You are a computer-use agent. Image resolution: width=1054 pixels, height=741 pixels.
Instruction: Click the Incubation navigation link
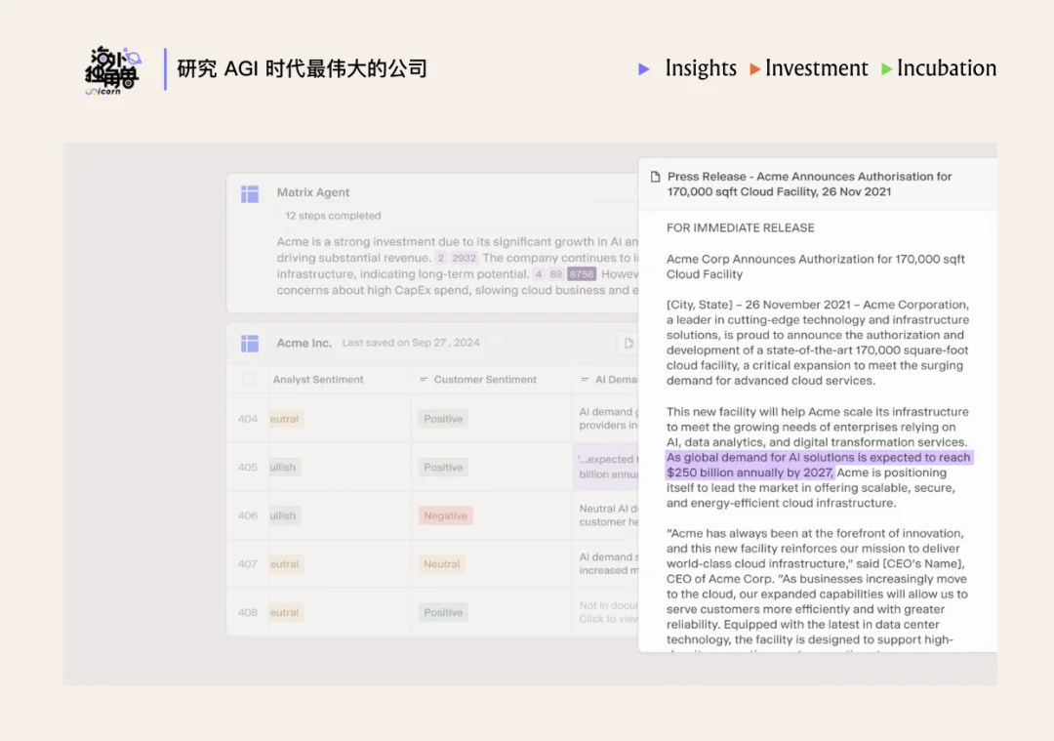point(946,68)
